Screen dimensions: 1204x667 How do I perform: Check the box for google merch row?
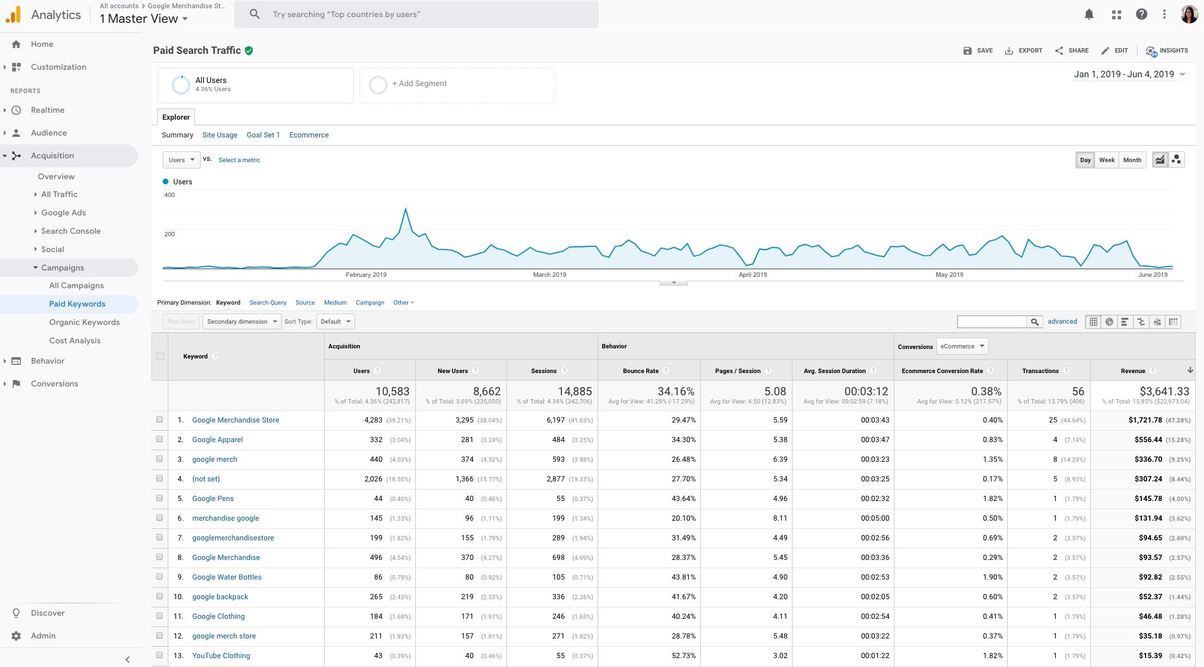[x=160, y=459]
